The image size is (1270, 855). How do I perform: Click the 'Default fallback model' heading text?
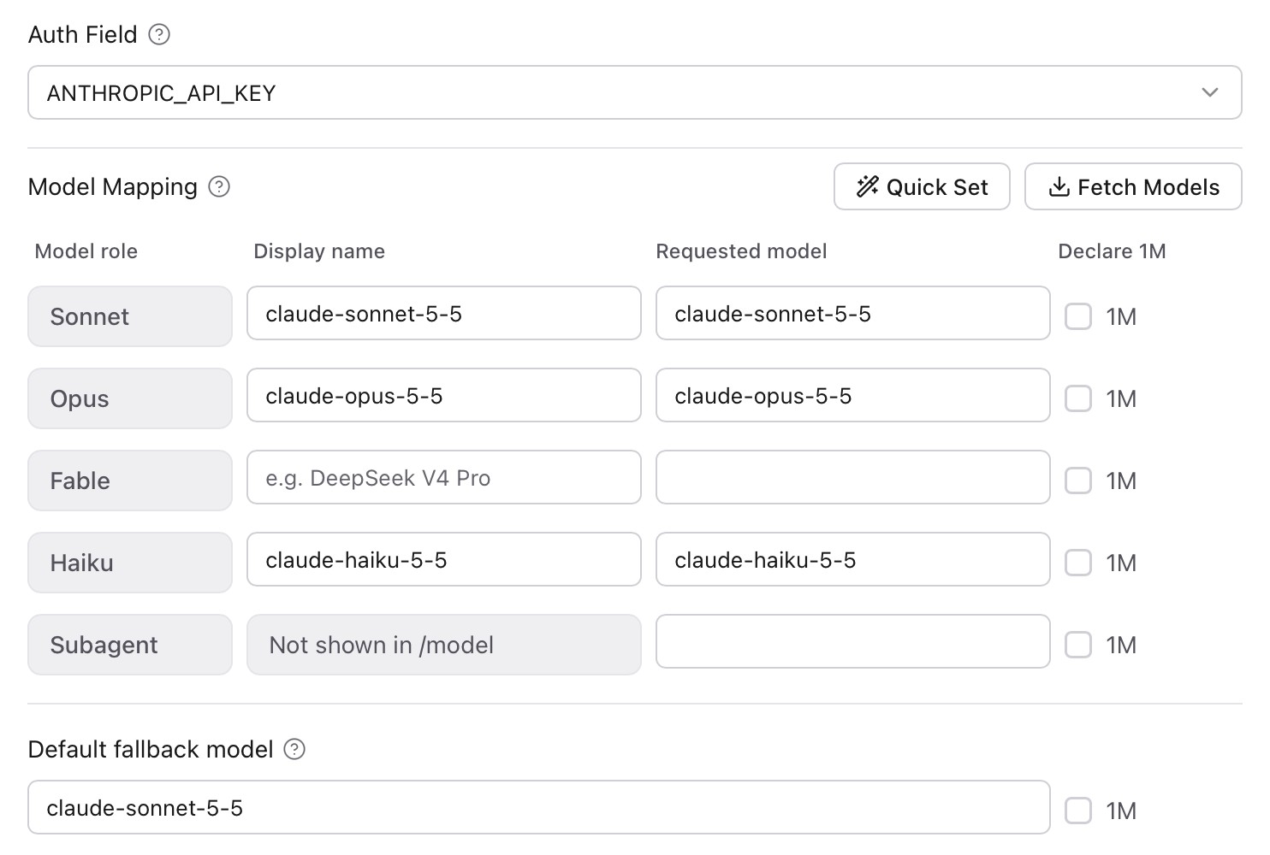[x=151, y=749]
